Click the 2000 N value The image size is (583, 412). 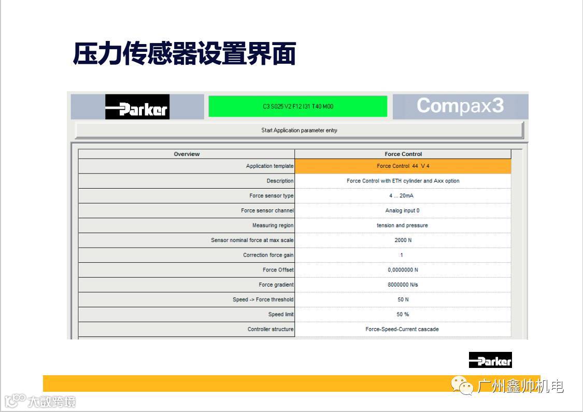pyautogui.click(x=403, y=240)
